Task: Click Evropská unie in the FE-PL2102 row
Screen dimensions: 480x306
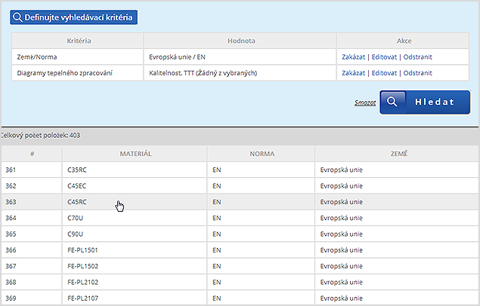Action: pos(342,282)
